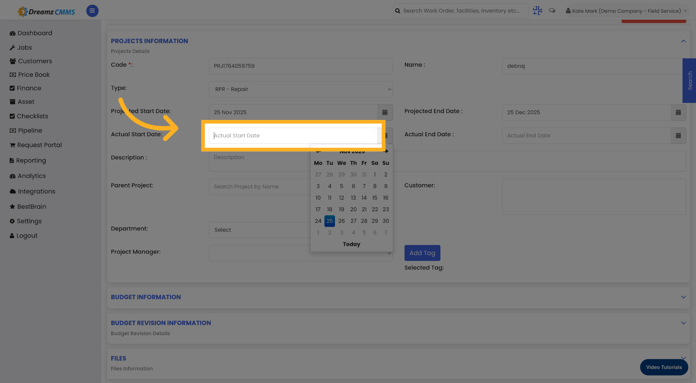Go to next month in date picker
The width and height of the screenshot is (696, 383).
pyautogui.click(x=386, y=151)
